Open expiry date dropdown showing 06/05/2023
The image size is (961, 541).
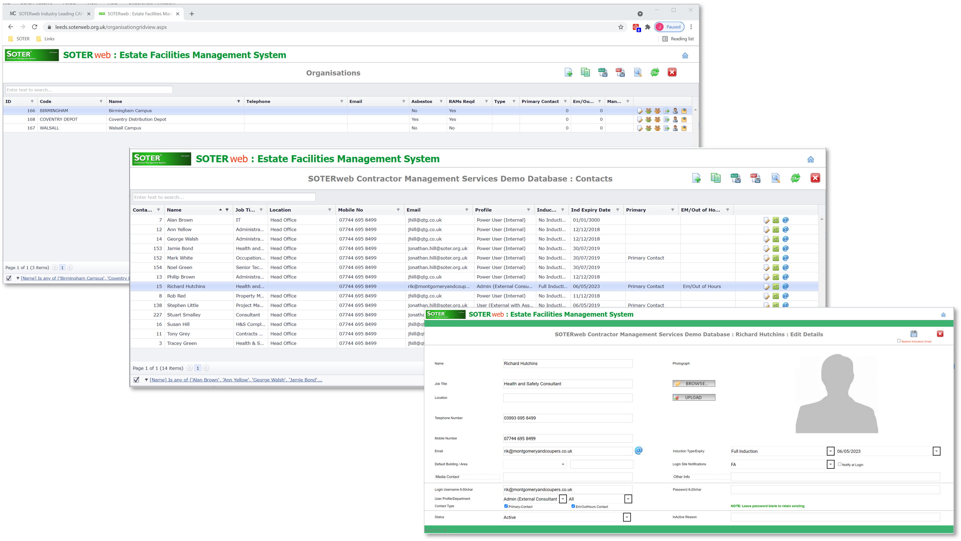pyautogui.click(x=936, y=451)
